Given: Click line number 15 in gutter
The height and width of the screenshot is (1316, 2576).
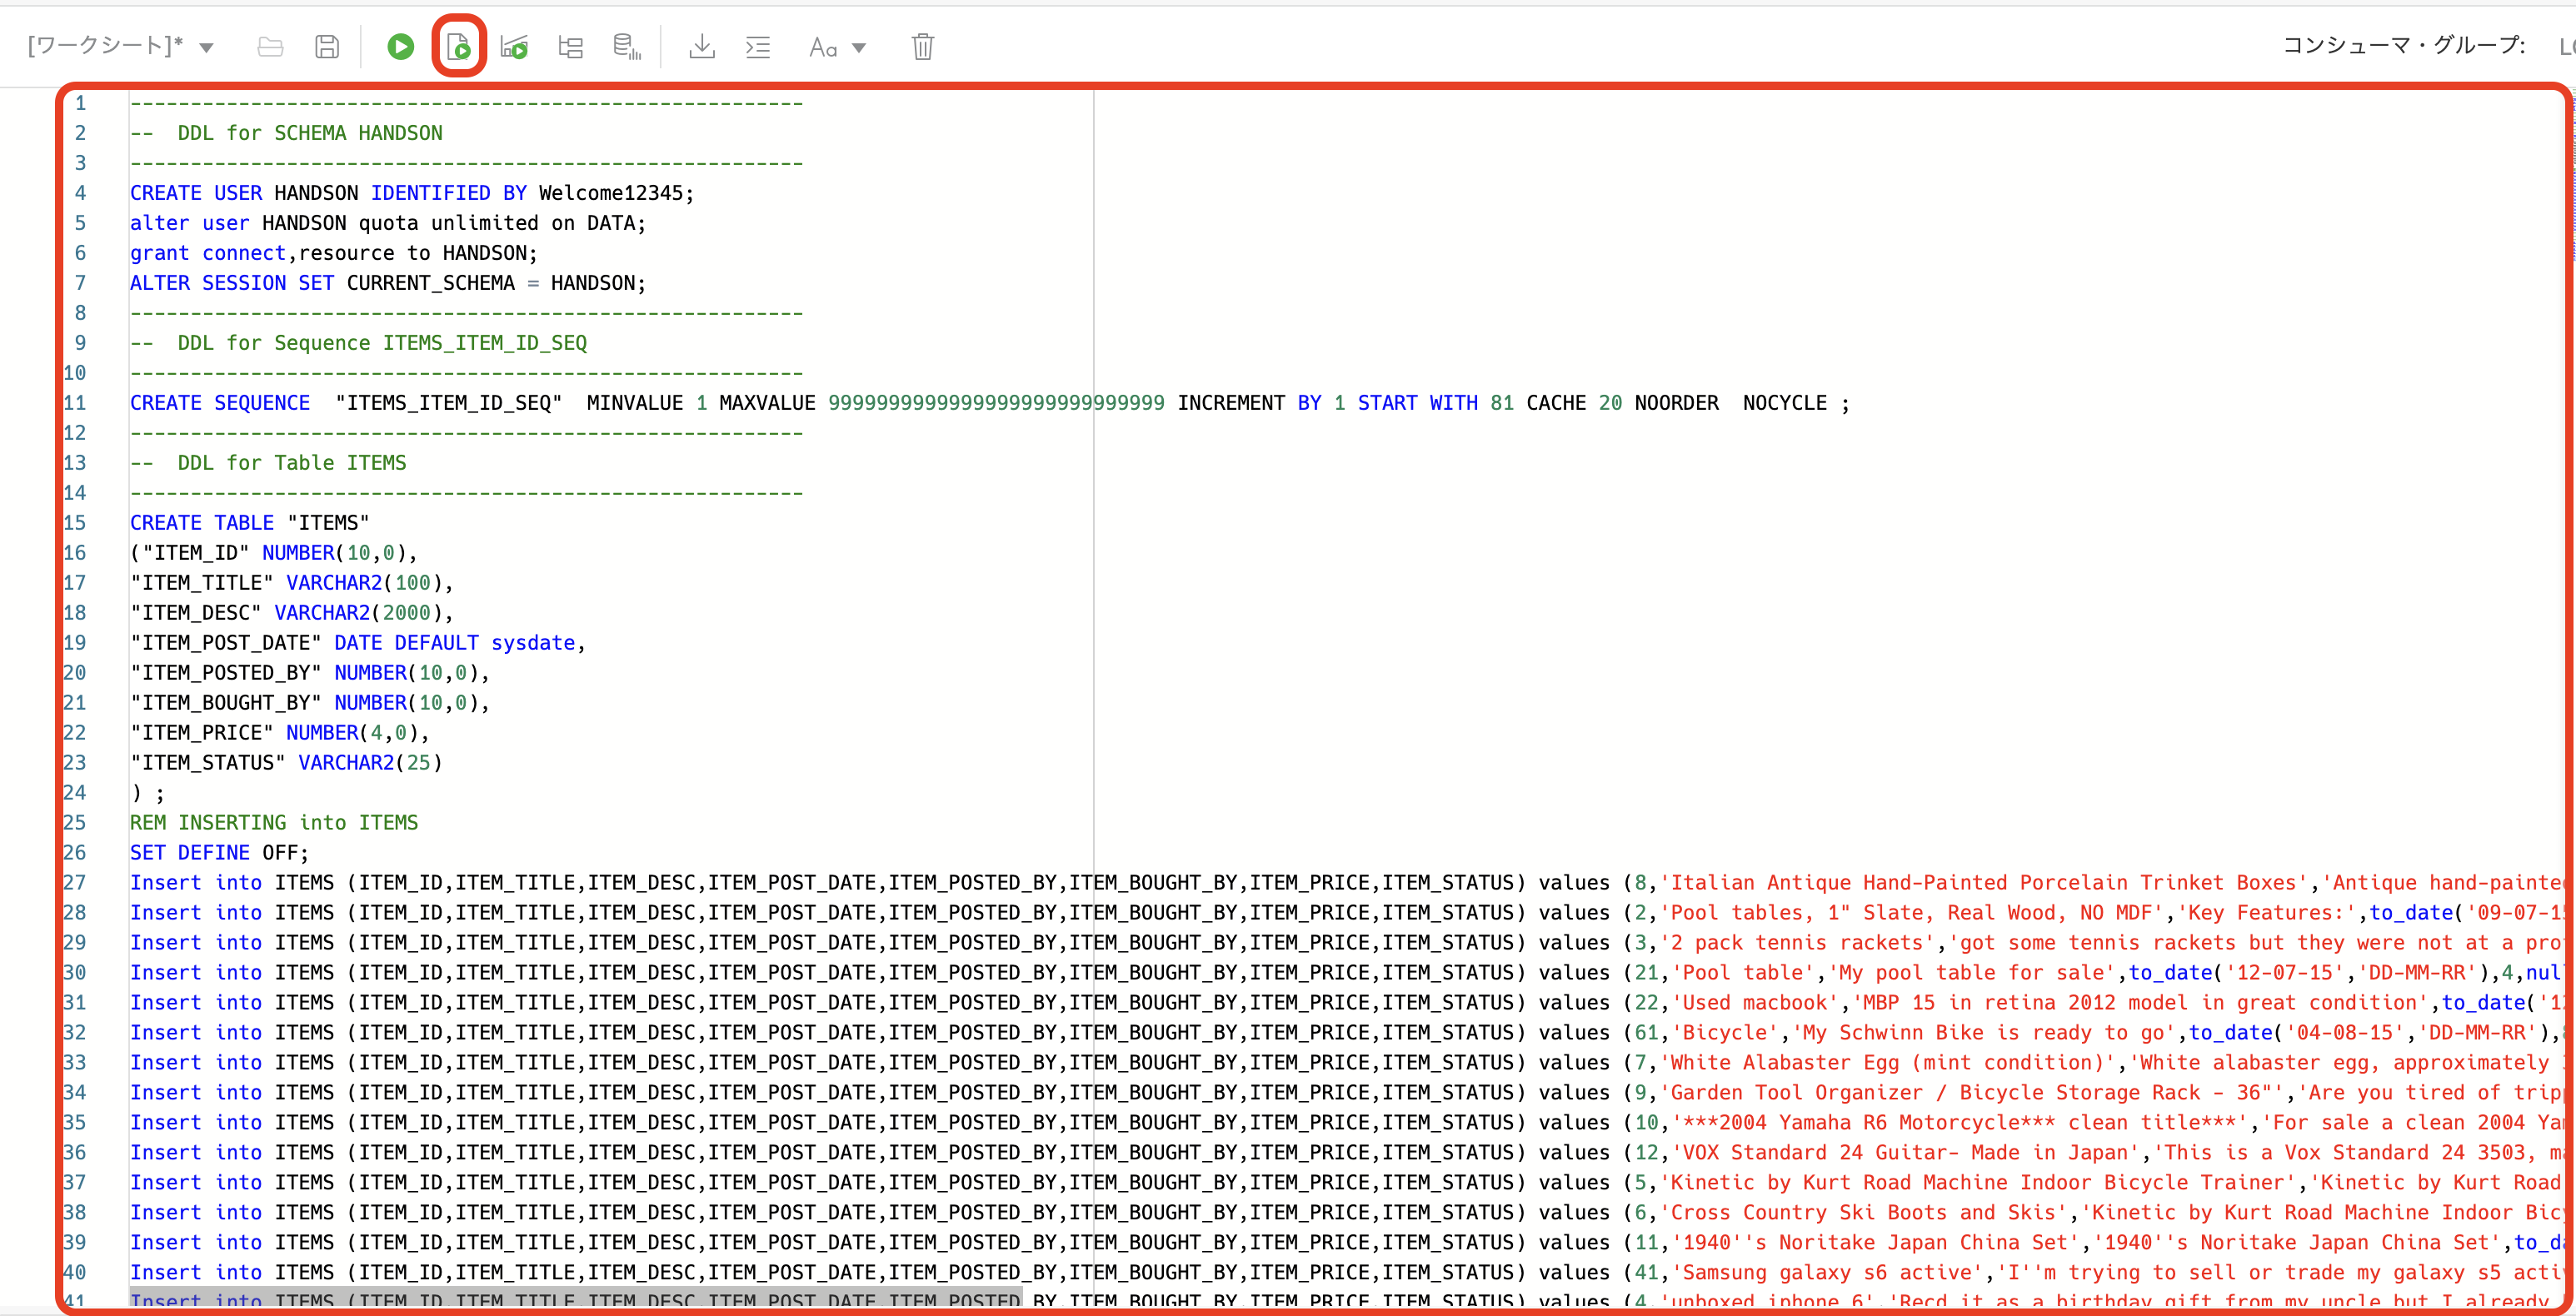Looking at the screenshot, I should (75, 523).
